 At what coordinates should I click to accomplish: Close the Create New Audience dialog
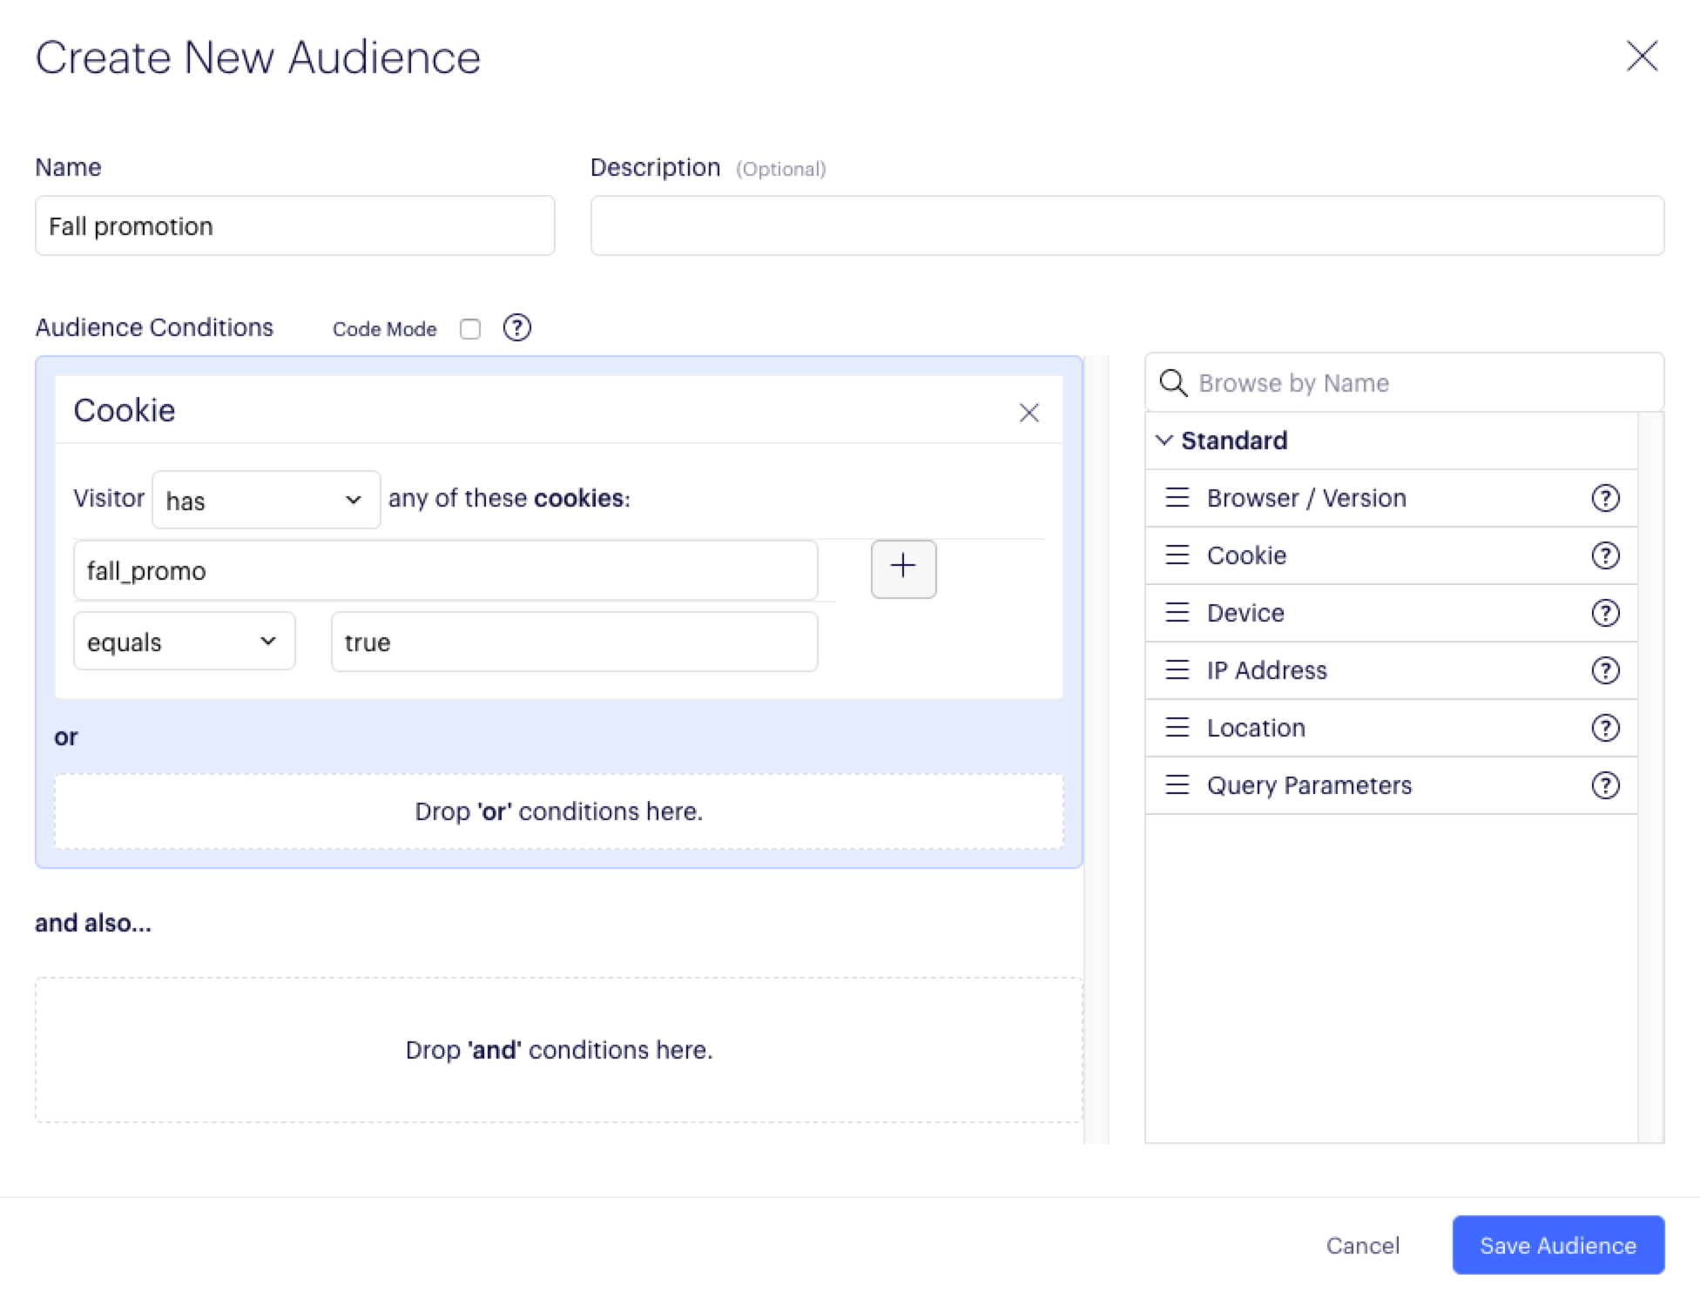click(x=1641, y=57)
